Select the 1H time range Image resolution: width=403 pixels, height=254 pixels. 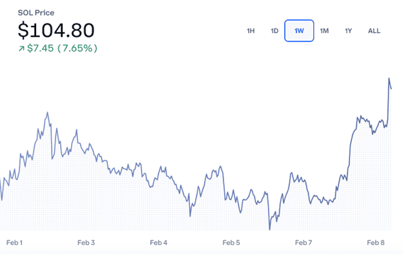[251, 31]
